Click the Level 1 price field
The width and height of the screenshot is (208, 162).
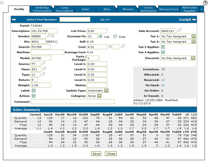tap(97, 64)
